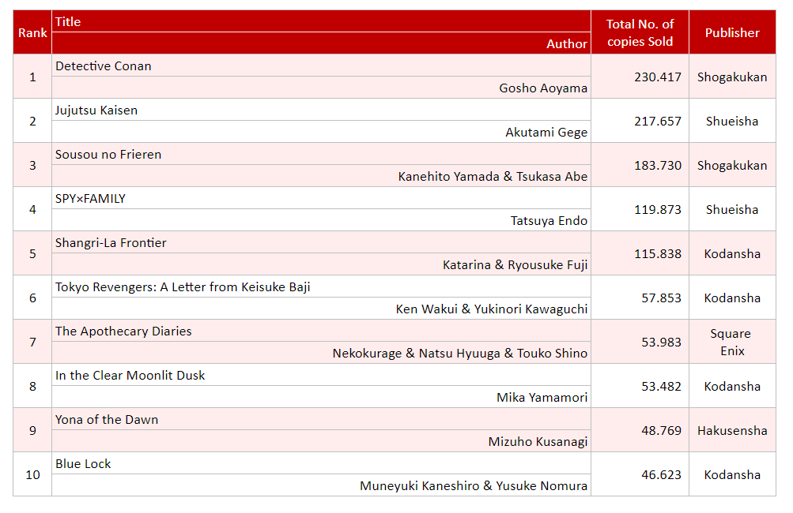Image resolution: width=793 pixels, height=513 pixels.
Task: Select the Blue Lock title
Action: click(83, 463)
